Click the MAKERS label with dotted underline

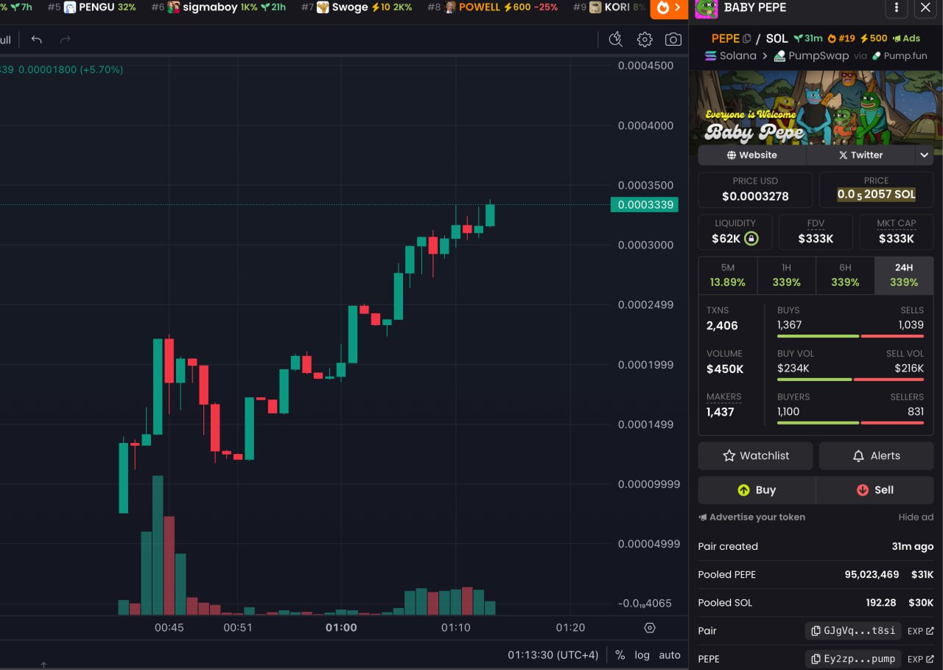point(723,397)
